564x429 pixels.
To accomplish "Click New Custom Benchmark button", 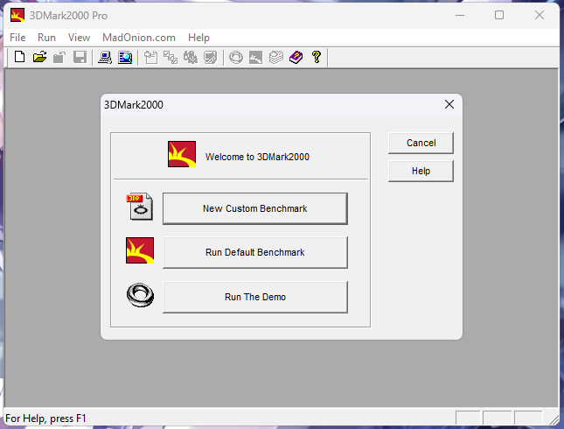I will click(255, 208).
